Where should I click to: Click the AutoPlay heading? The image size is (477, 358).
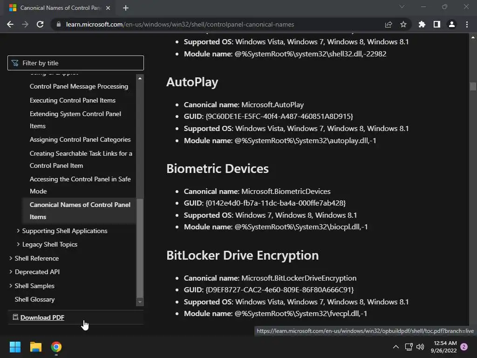coord(192,82)
